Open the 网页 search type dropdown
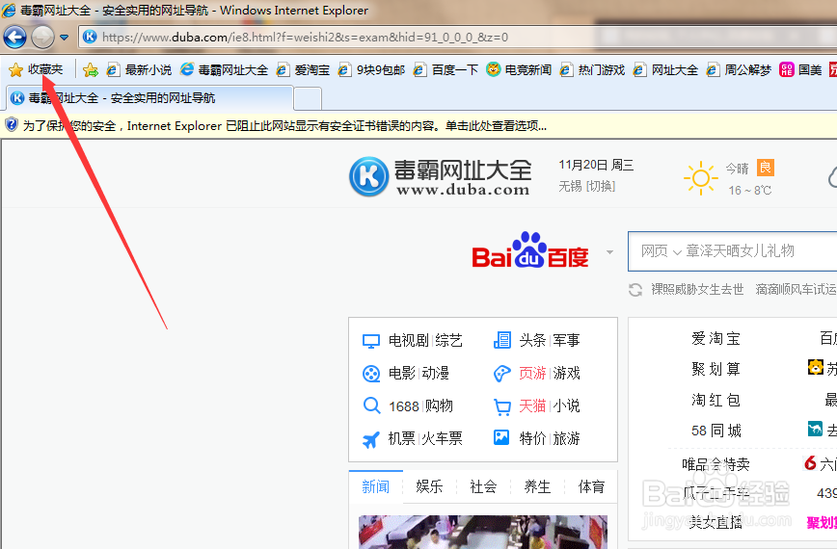This screenshot has width=837, height=549. (x=661, y=251)
